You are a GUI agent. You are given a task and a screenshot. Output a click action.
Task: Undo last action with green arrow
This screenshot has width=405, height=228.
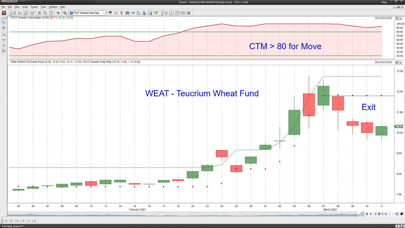[x=58, y=13]
